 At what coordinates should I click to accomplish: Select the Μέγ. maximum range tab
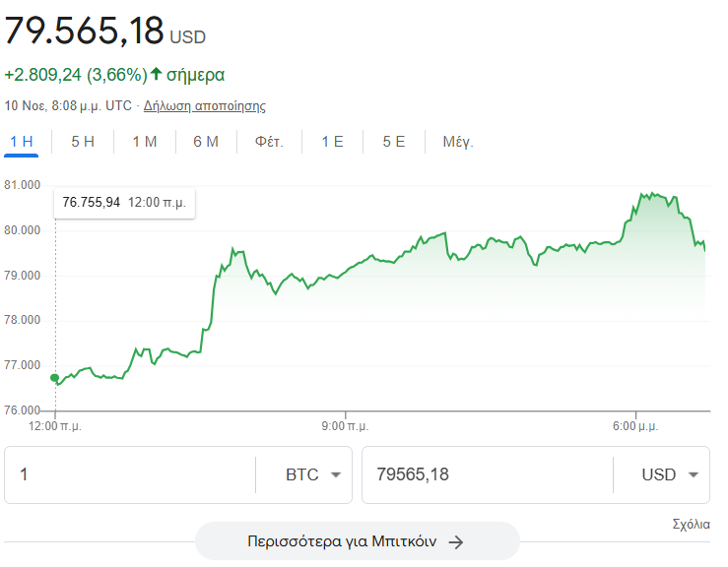tap(458, 142)
